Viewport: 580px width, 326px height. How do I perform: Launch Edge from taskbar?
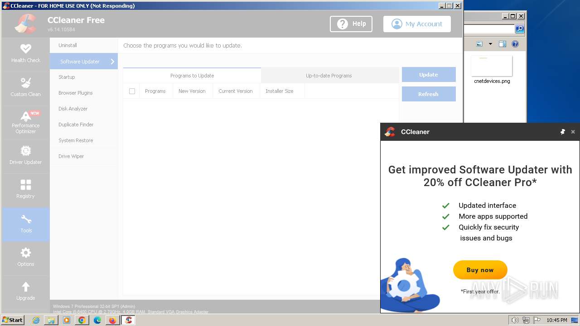pyautogui.click(x=97, y=320)
